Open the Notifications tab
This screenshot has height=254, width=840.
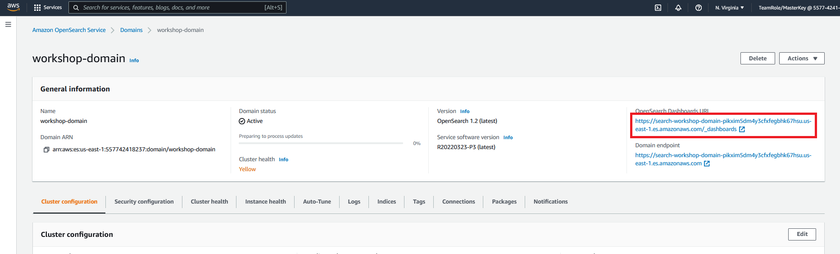coord(550,202)
